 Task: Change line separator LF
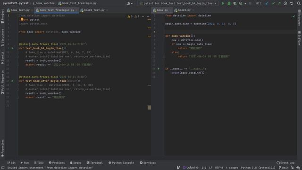[x=211, y=168]
